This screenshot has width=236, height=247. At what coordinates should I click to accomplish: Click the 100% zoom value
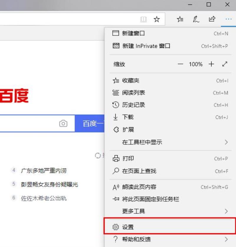196,64
